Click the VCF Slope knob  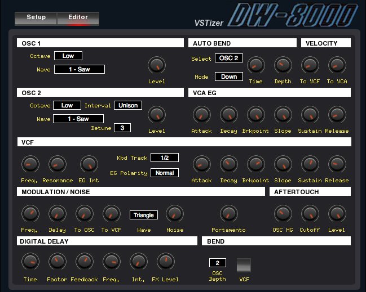tap(283, 164)
